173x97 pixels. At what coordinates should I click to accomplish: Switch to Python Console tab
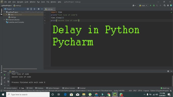tap(68, 88)
